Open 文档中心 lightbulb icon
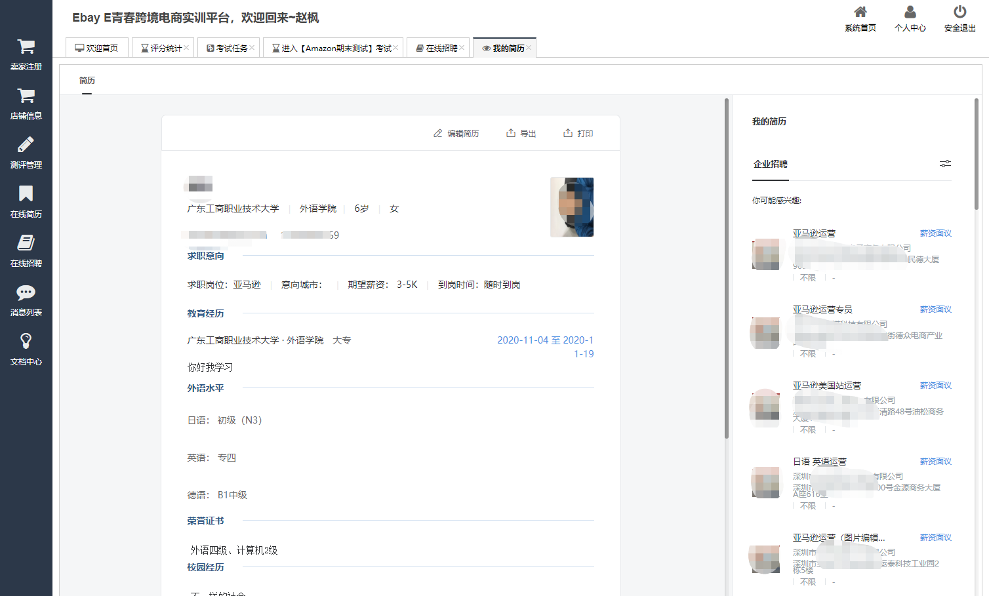This screenshot has width=989, height=596. [x=26, y=341]
